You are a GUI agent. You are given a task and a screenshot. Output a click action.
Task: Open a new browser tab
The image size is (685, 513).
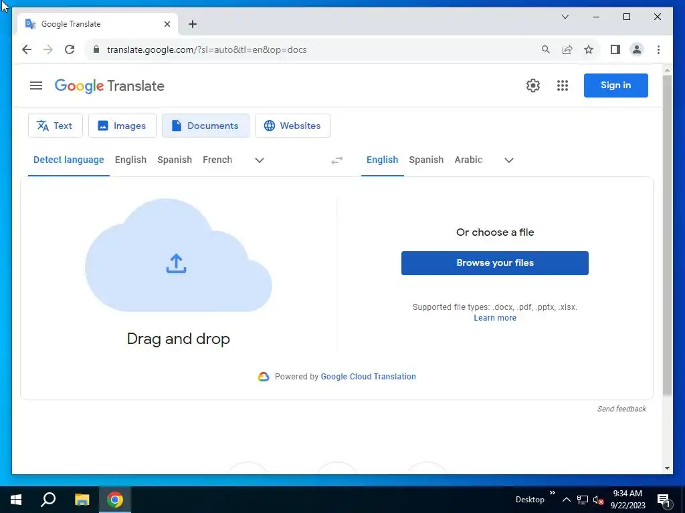[x=193, y=24]
